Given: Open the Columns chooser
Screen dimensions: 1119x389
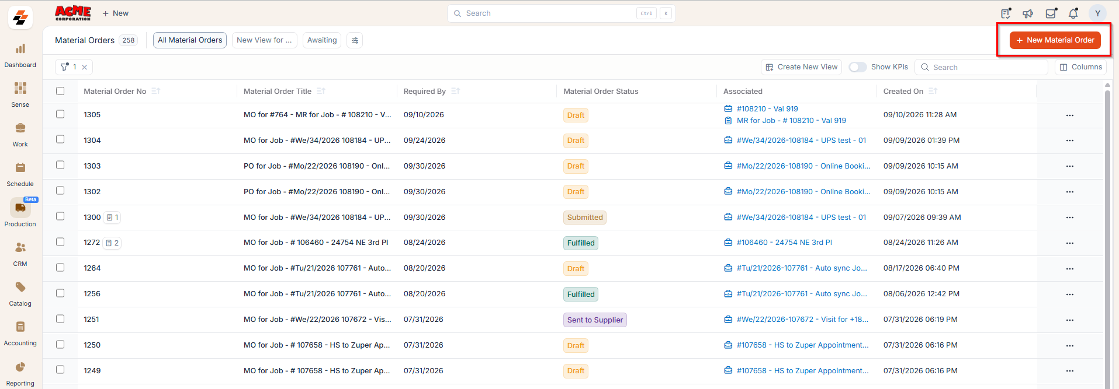Looking at the screenshot, I should pos(1081,67).
